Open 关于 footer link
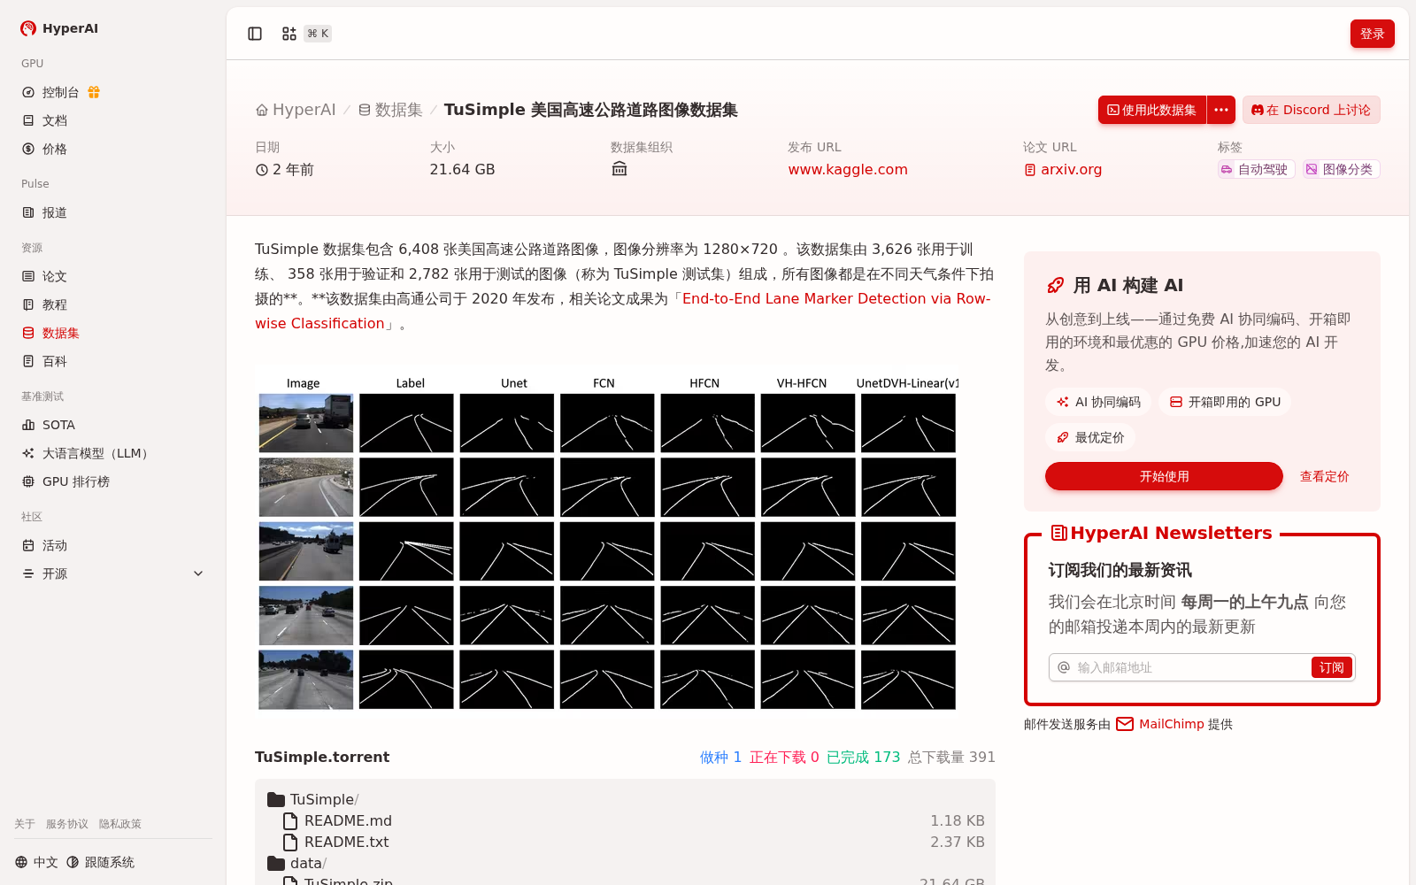 coord(25,824)
